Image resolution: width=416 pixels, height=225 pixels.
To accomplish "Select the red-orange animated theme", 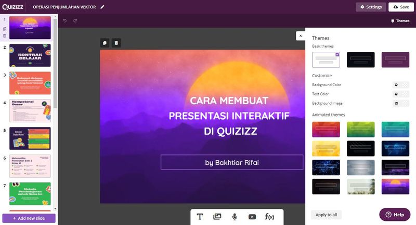I will pyautogui.click(x=326, y=130).
